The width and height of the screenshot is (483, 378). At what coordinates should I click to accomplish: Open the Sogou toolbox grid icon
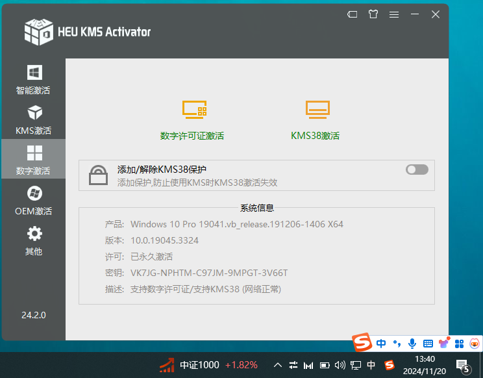tap(459, 344)
